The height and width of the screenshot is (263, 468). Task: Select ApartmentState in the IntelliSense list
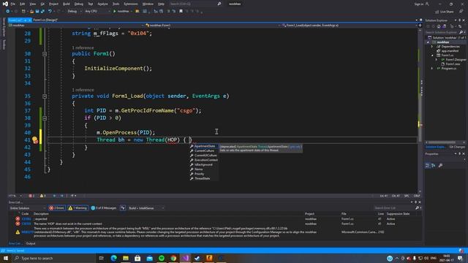tap(205, 146)
